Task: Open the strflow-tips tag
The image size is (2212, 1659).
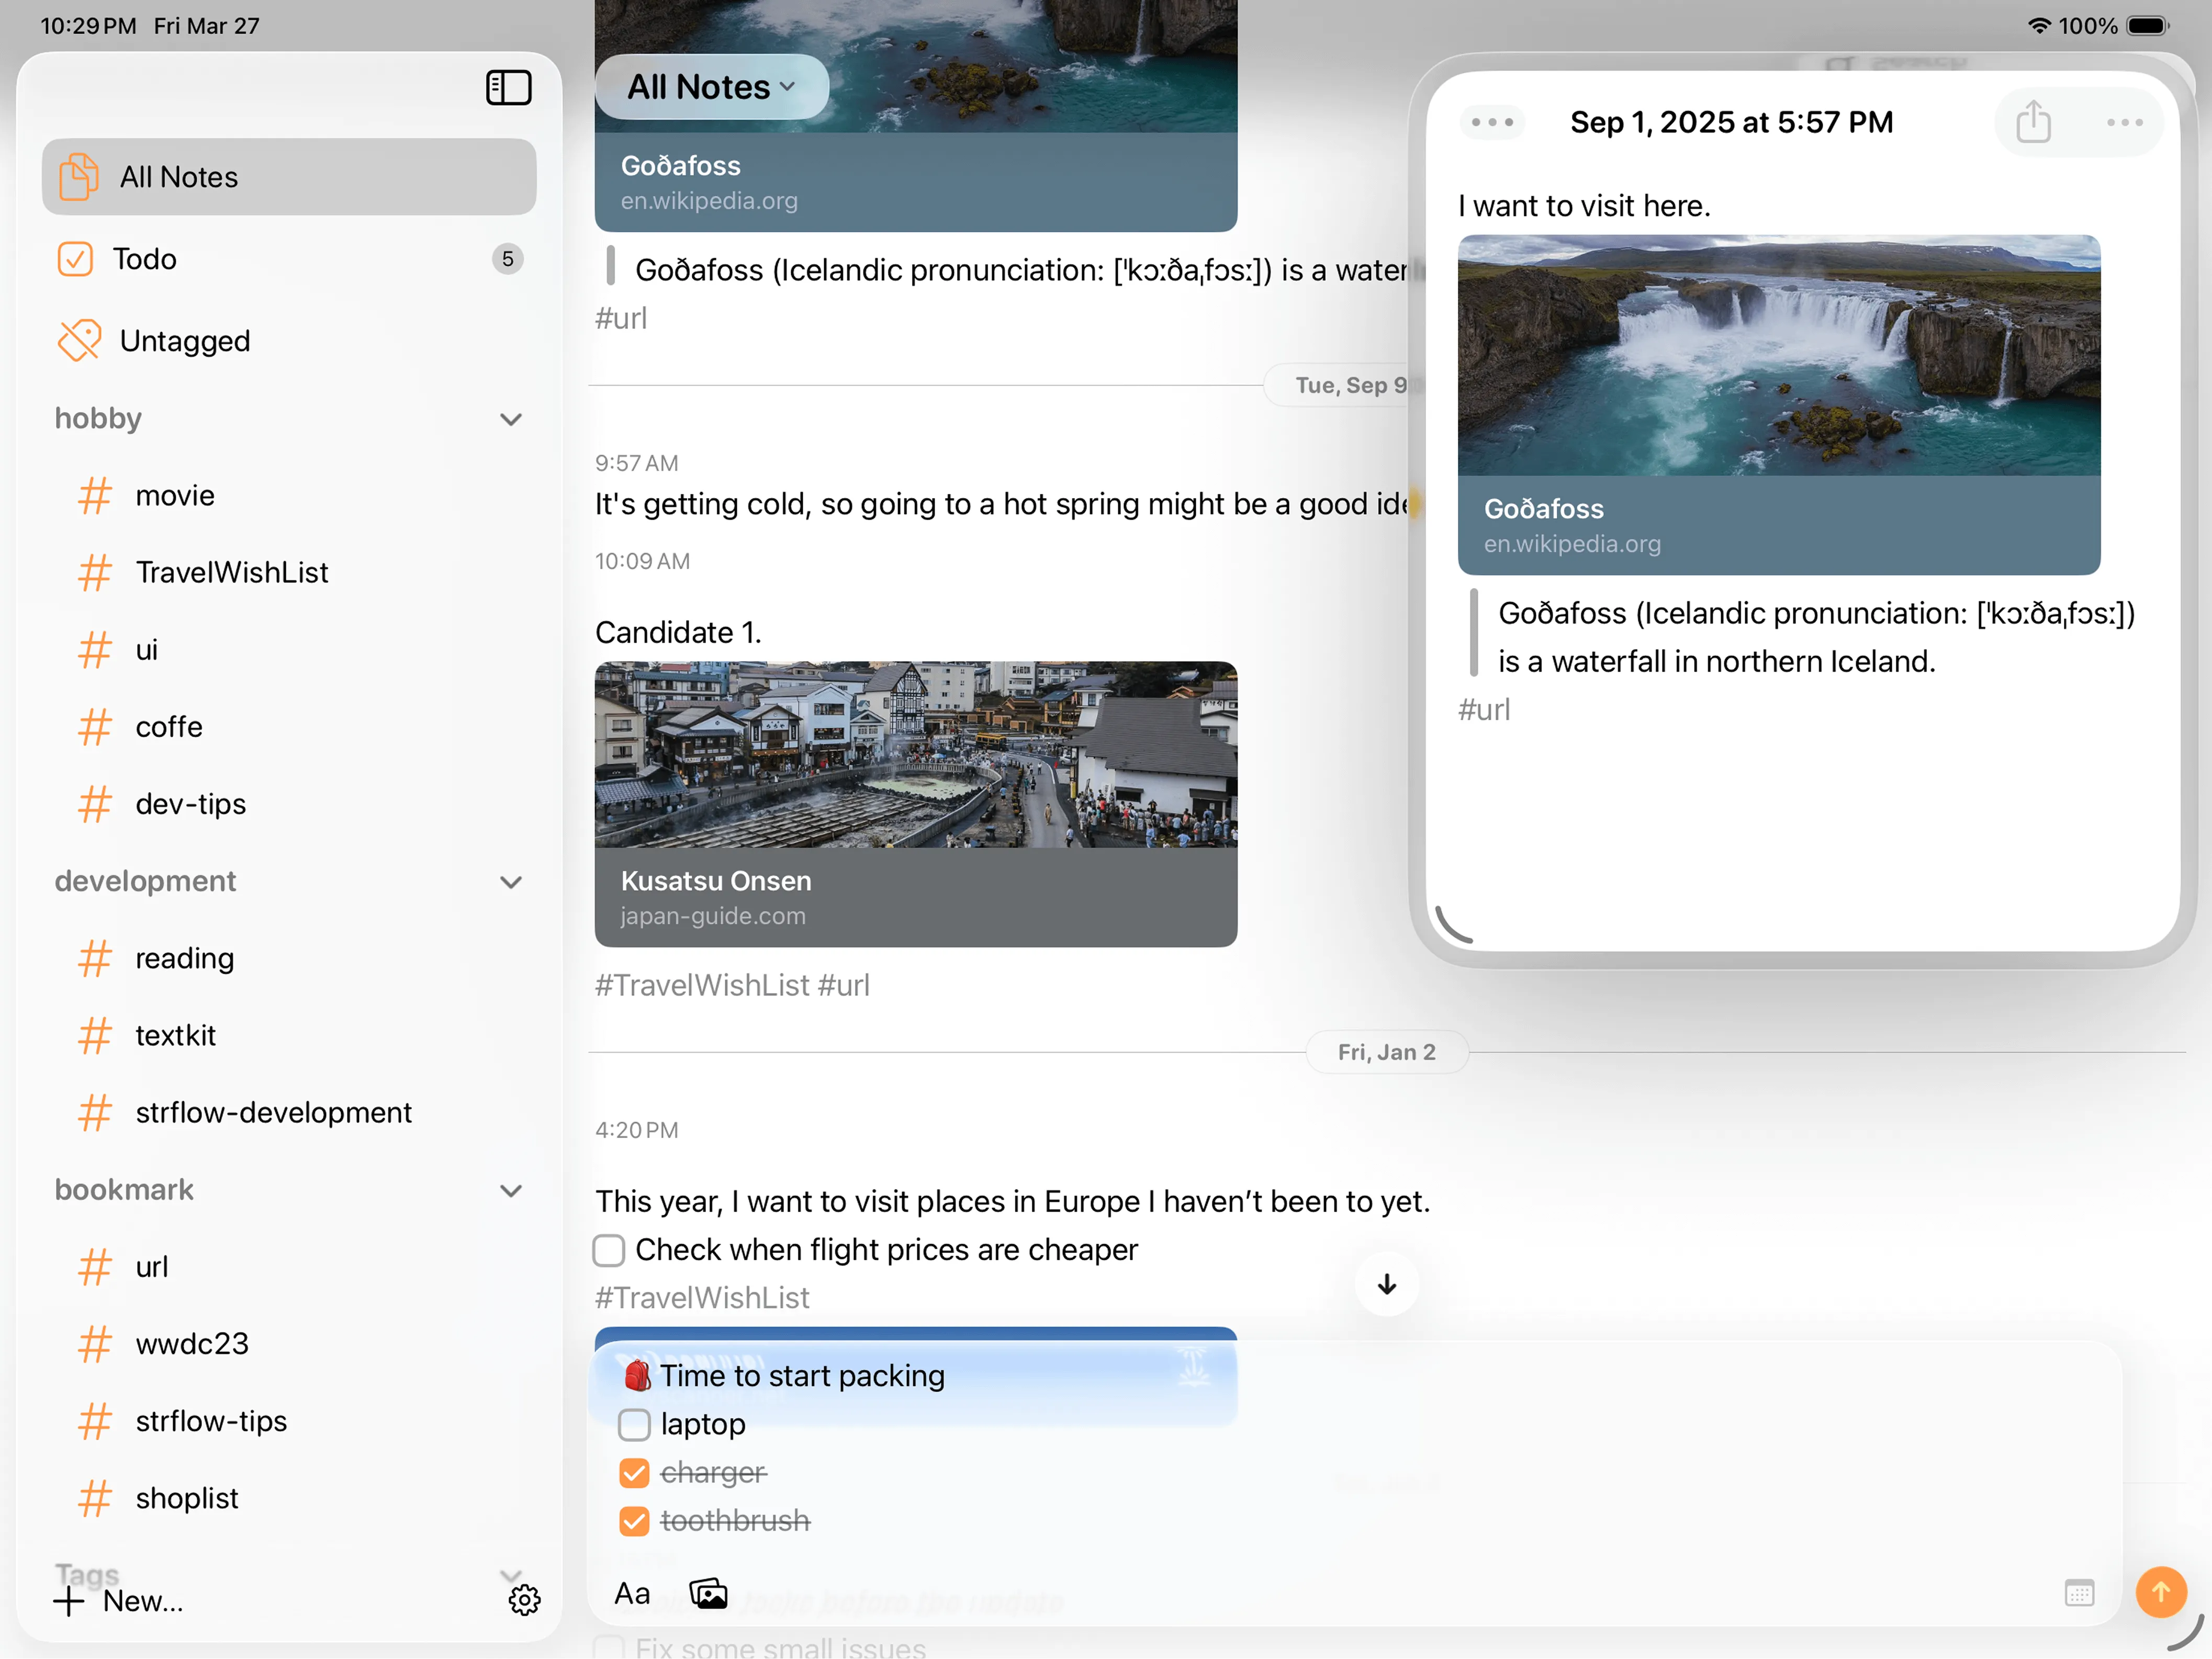Action: click(x=289, y=1420)
